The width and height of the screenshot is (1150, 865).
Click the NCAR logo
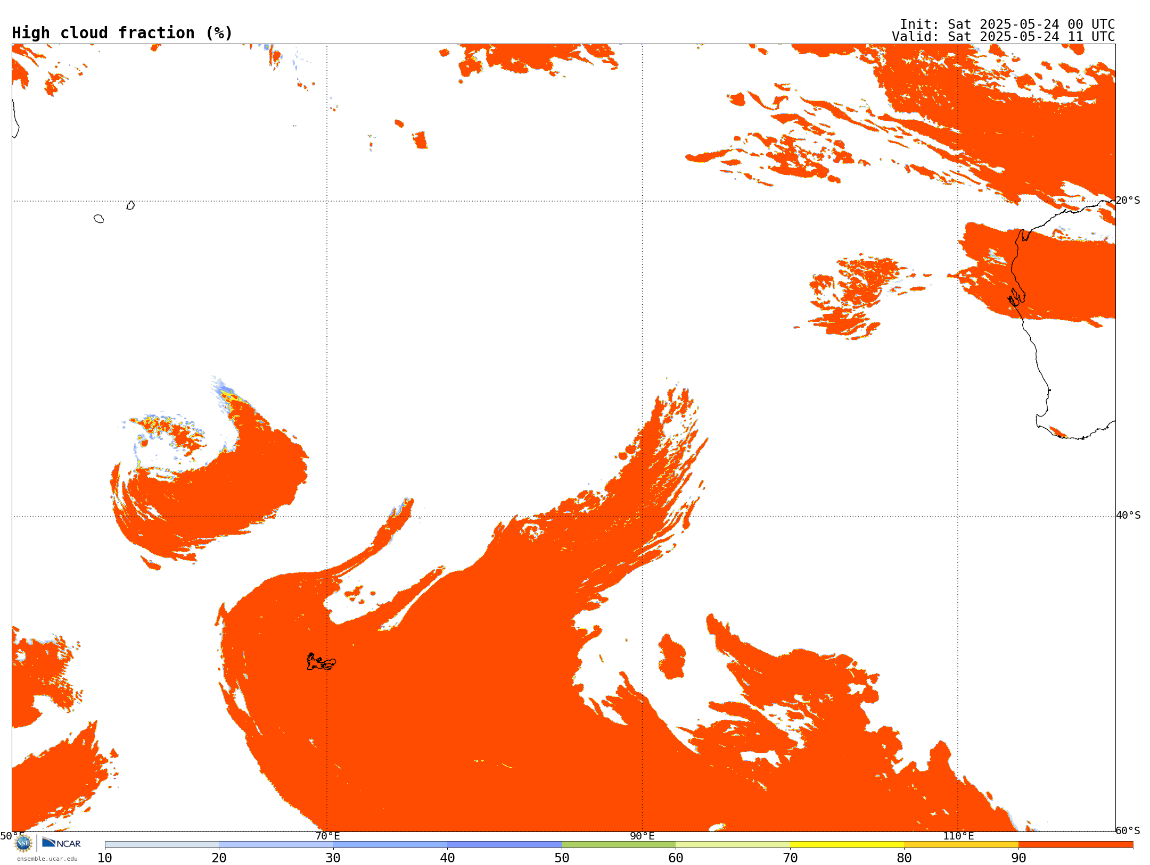click(x=61, y=843)
